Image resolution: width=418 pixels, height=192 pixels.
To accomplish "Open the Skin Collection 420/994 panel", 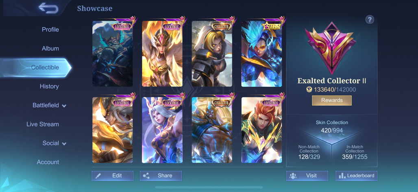I will [x=332, y=126].
